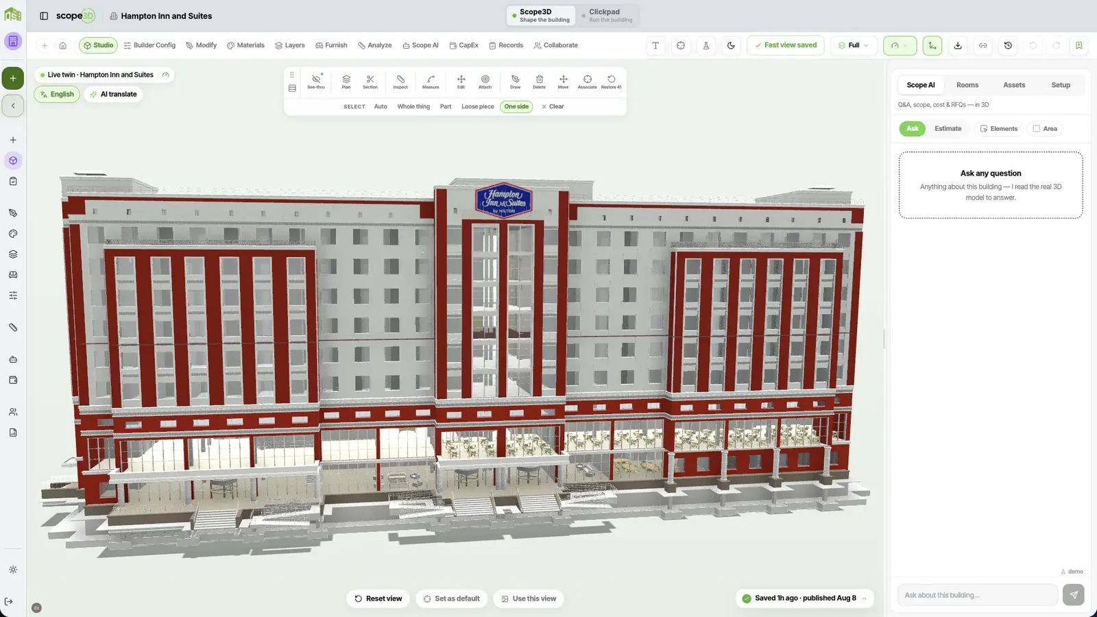The image size is (1097, 617).
Task: Open the version history icon
Action: pos(1008,45)
